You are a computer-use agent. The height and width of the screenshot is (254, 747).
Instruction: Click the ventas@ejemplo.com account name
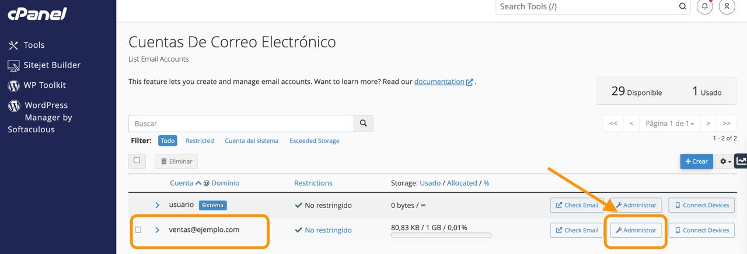(x=204, y=230)
